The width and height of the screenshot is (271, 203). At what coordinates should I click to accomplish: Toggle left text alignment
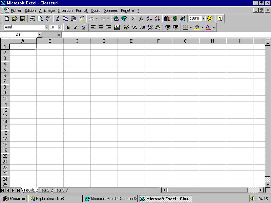tap(93, 27)
